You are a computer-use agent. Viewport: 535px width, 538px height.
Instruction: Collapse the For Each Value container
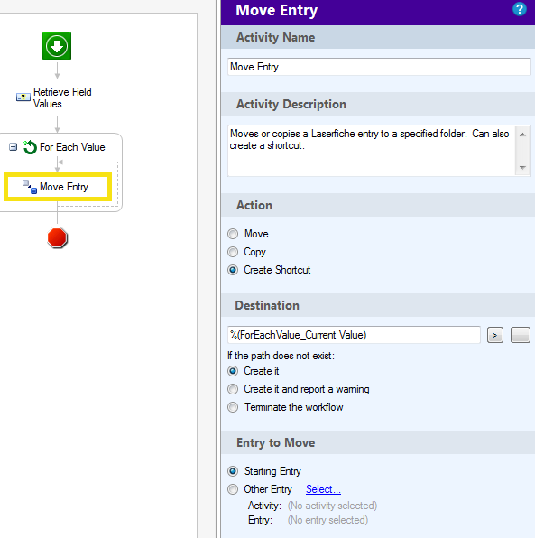pyautogui.click(x=13, y=147)
